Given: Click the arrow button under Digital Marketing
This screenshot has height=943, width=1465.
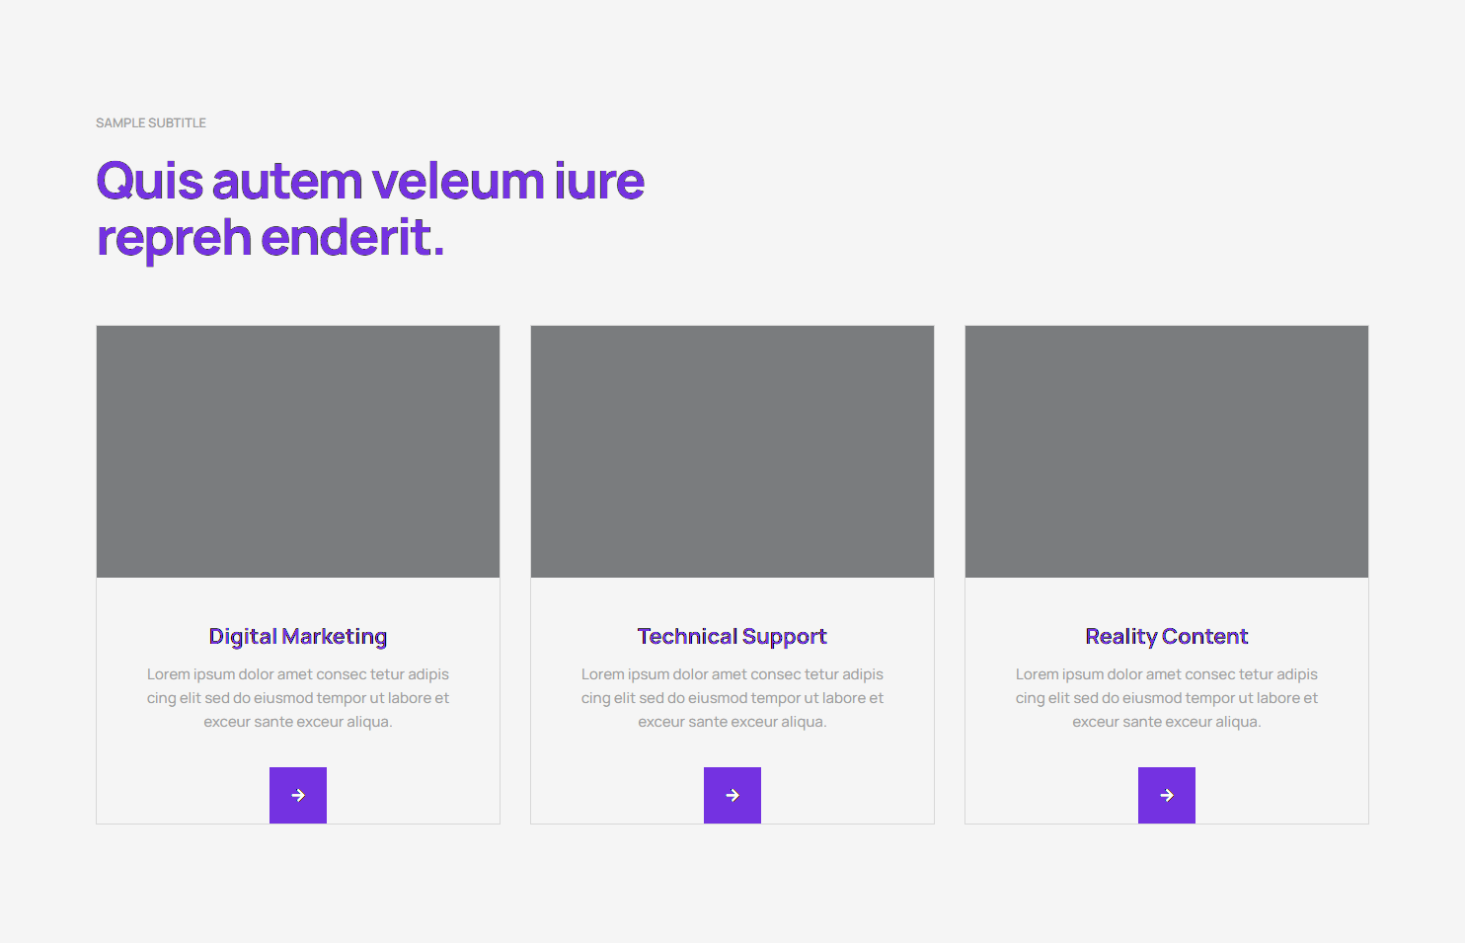Looking at the screenshot, I should 298,795.
